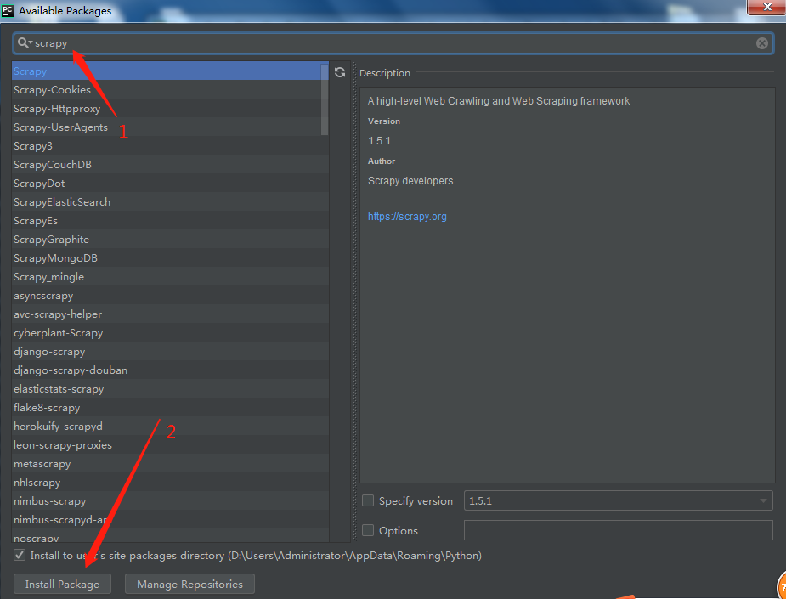
Task: Select metascrapy package
Action: pos(170,464)
